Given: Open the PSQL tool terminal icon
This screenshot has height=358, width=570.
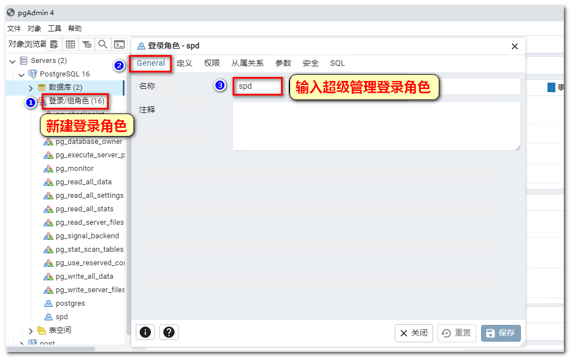Looking at the screenshot, I should pos(119,44).
